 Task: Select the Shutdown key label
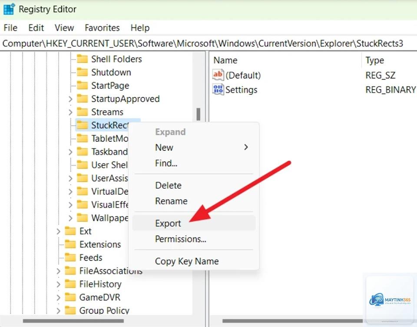click(111, 72)
